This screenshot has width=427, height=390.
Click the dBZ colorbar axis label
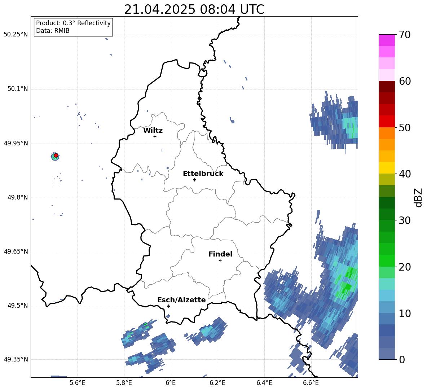(x=418, y=197)
